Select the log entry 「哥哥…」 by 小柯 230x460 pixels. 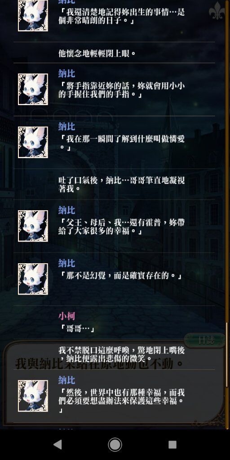114,323
